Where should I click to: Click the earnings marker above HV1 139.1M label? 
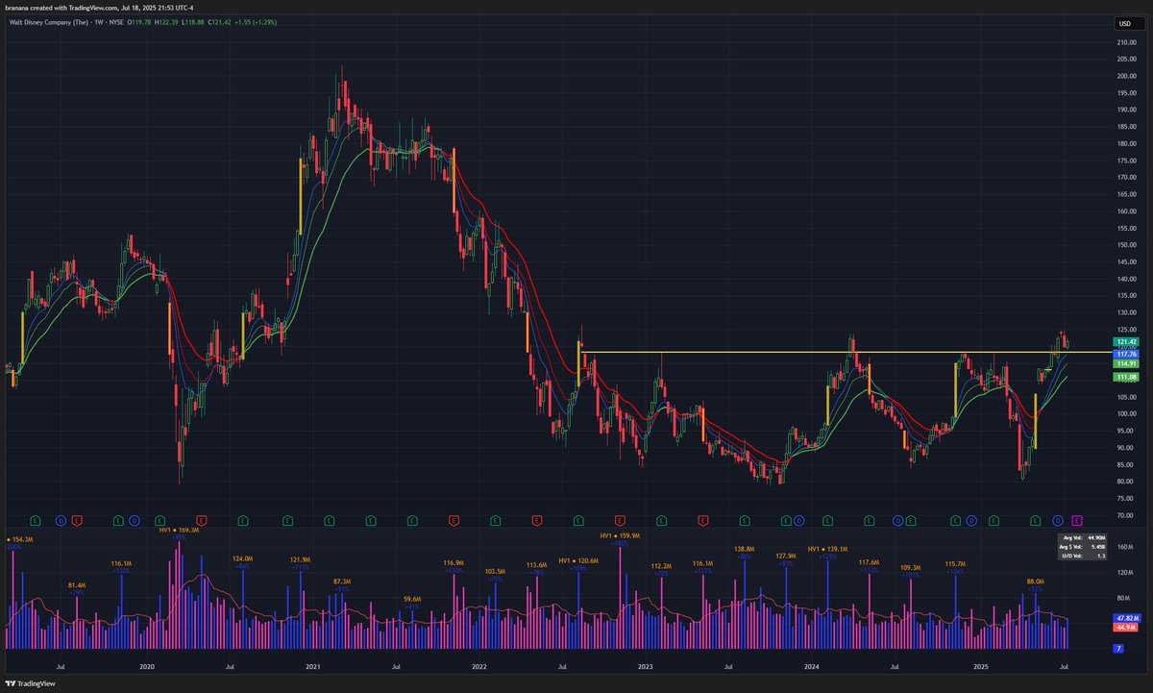[x=828, y=520]
